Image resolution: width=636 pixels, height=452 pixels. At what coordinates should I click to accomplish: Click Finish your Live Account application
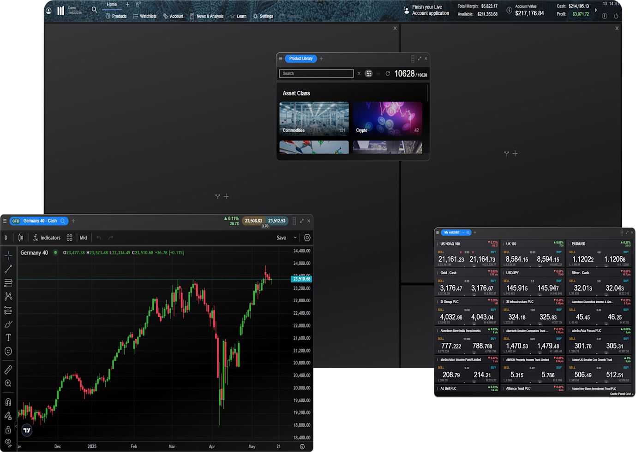click(430, 10)
